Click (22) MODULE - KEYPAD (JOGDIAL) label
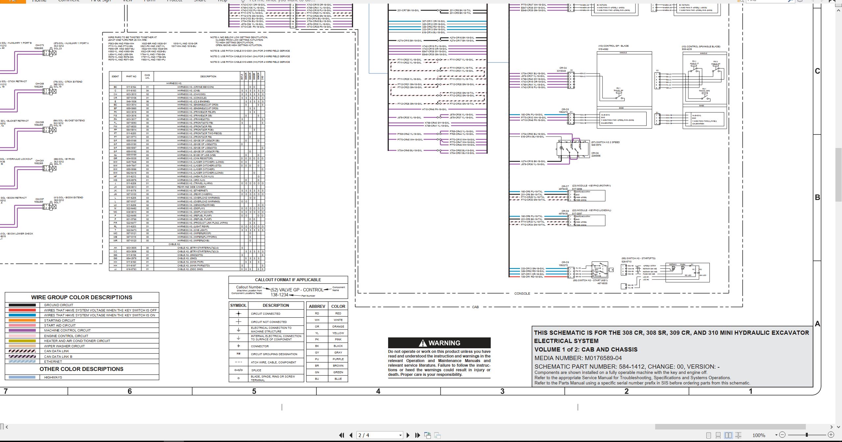The image size is (842, 442). click(x=592, y=210)
